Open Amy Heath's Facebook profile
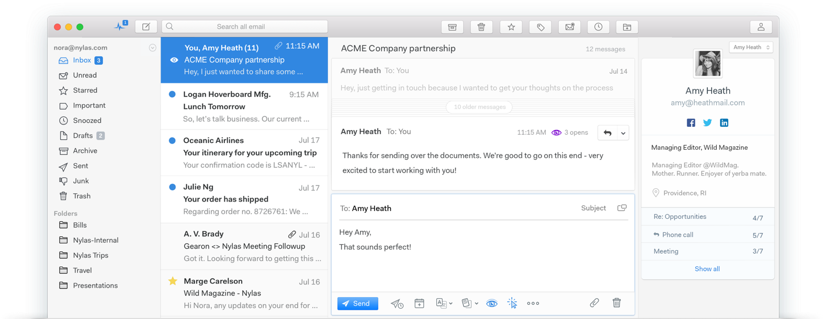Viewport: 823px width, 319px height. [x=691, y=123]
